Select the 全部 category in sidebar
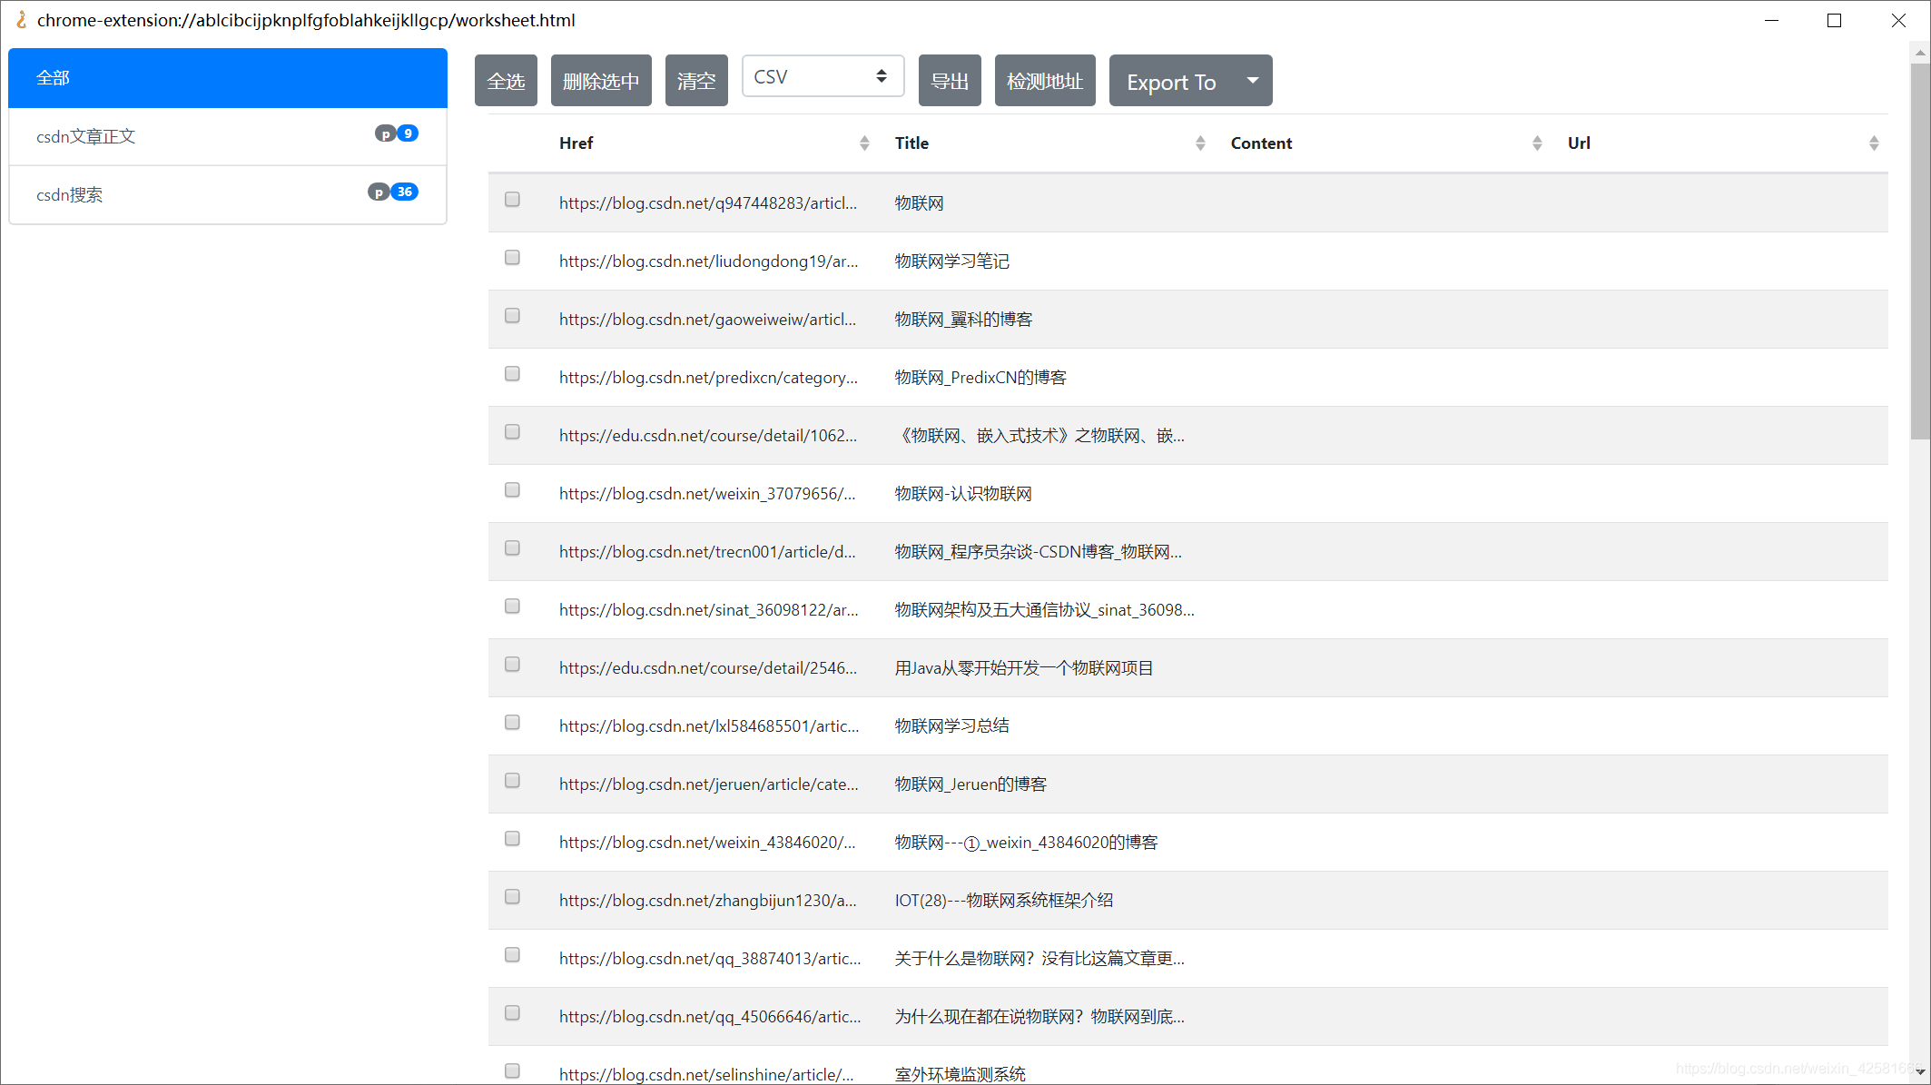The height and width of the screenshot is (1085, 1931). pos(228,78)
